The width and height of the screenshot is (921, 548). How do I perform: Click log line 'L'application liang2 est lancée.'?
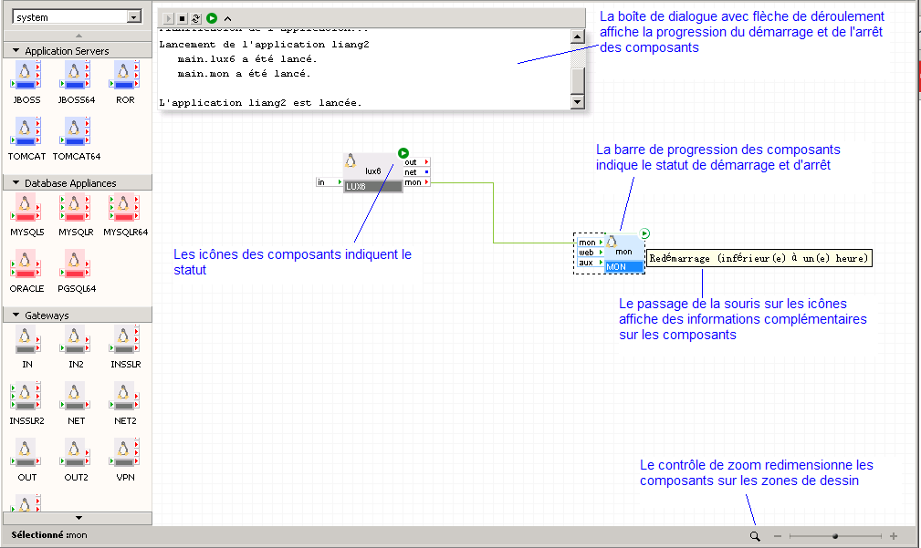260,103
